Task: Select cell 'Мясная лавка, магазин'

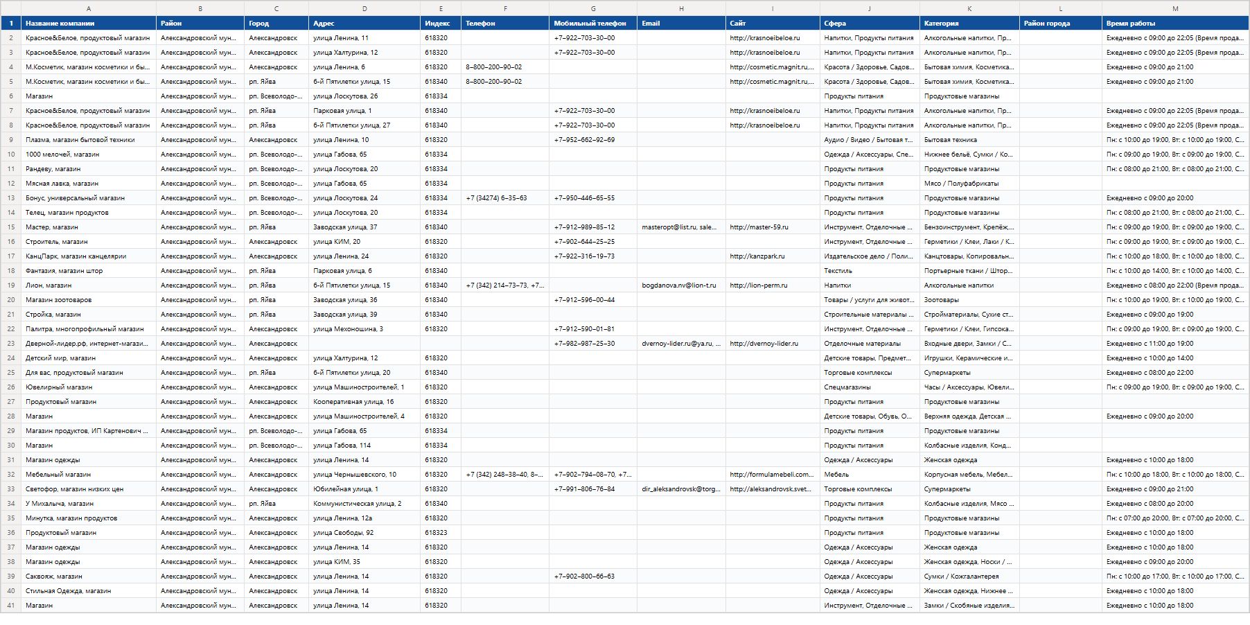Action: 89,184
